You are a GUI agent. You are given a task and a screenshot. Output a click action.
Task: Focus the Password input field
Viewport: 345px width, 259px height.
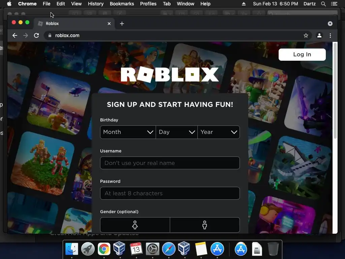click(170, 193)
